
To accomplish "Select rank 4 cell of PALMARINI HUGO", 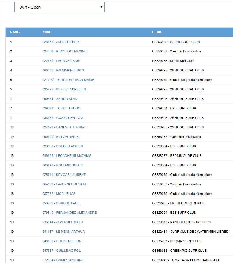I will [11, 70].
